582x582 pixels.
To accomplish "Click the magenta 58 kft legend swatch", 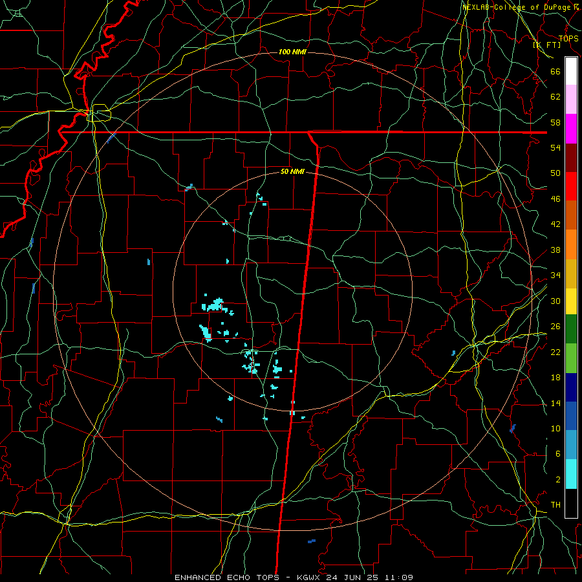I will pos(571,129).
